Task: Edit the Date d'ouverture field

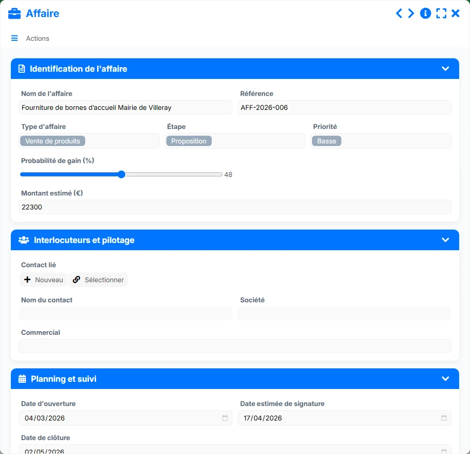Action: (x=126, y=418)
